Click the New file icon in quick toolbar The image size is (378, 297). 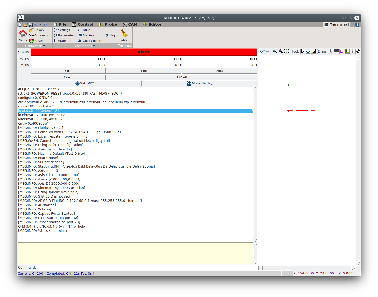tap(20, 25)
